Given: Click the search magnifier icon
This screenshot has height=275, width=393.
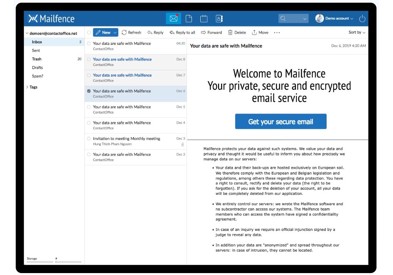Looking at the screenshot, I should [283, 18].
